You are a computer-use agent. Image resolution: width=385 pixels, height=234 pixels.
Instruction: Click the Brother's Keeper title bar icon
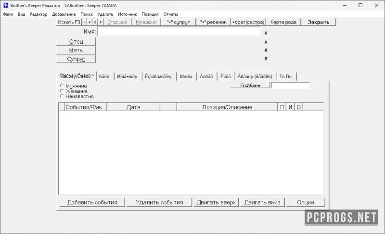click(6, 5)
